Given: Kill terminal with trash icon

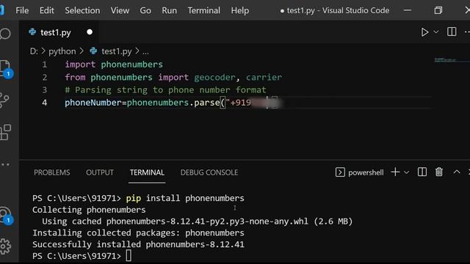Looking at the screenshot, I should (439, 172).
